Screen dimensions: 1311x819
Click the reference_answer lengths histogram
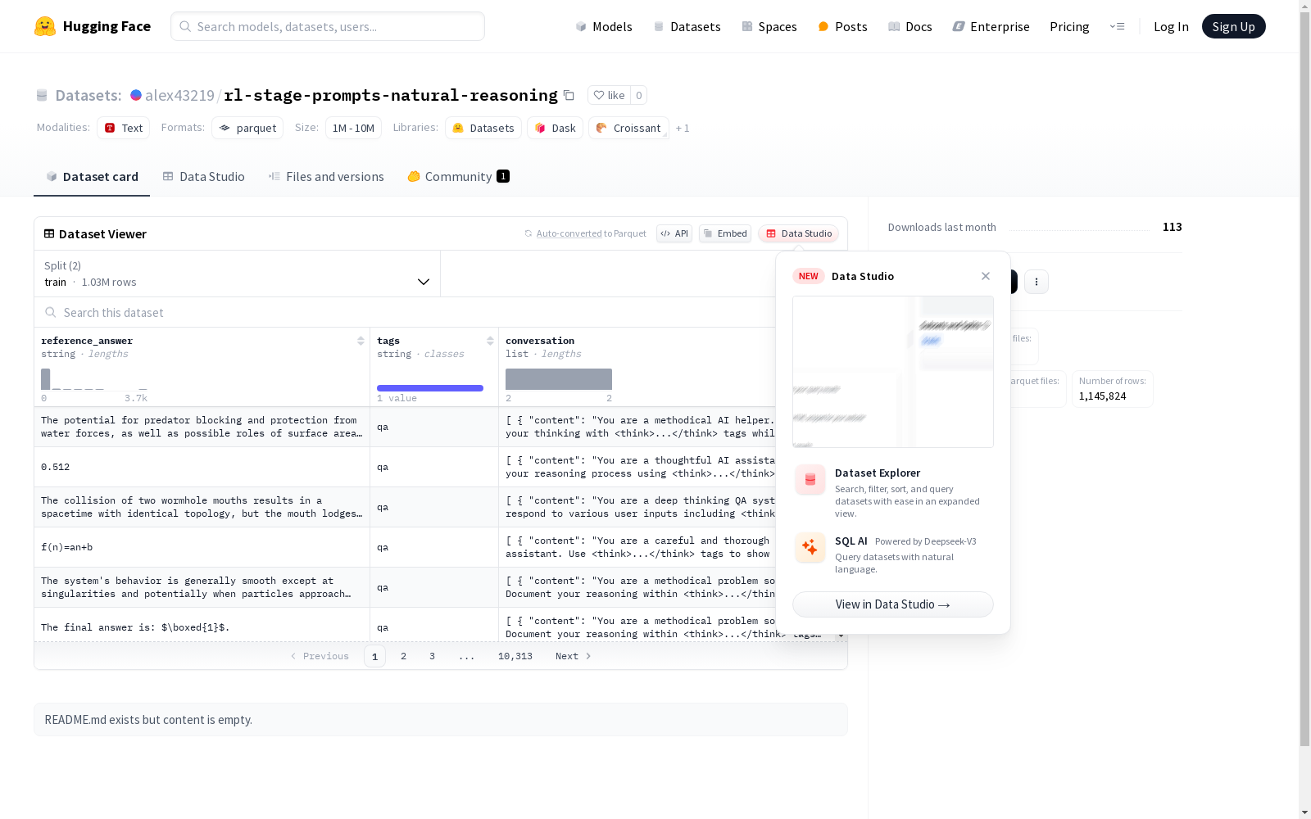[94, 379]
